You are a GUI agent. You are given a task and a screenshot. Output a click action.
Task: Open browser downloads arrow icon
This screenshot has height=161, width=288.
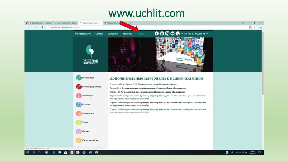click(261, 27)
